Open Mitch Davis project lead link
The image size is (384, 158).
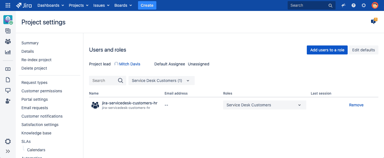point(130,64)
